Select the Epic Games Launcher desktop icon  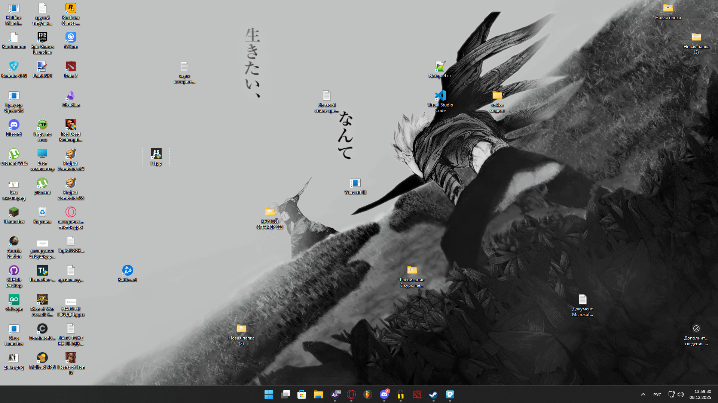tap(42, 44)
